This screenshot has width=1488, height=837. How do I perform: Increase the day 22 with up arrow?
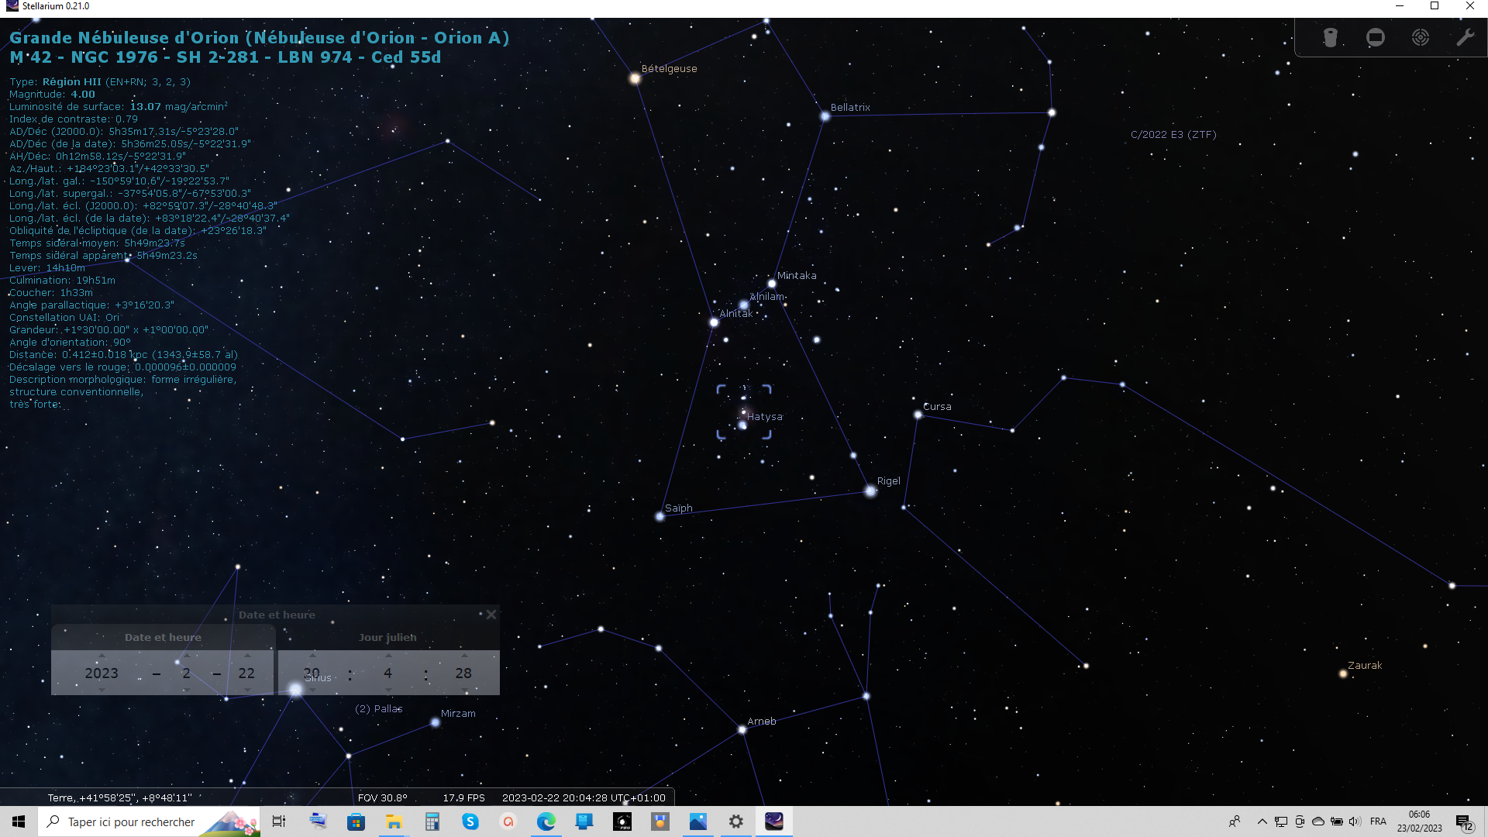point(246,656)
